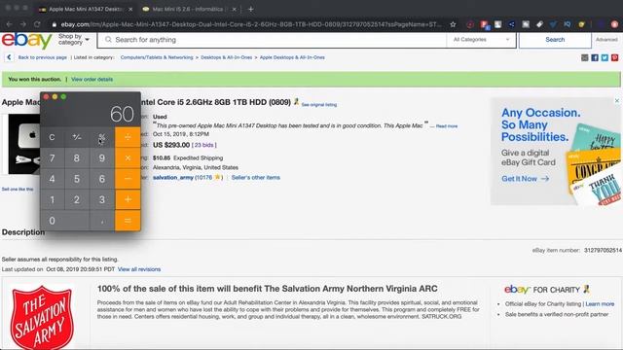Open the 23 bids link
623x350 pixels.
[204, 145]
